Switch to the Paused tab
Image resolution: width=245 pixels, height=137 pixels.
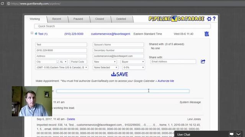pos(78,19)
